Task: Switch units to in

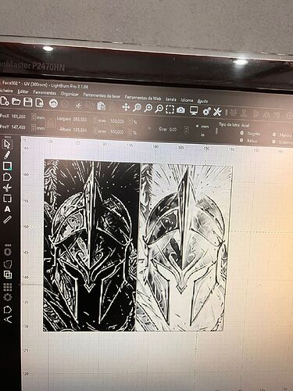Action: pyautogui.click(x=202, y=135)
